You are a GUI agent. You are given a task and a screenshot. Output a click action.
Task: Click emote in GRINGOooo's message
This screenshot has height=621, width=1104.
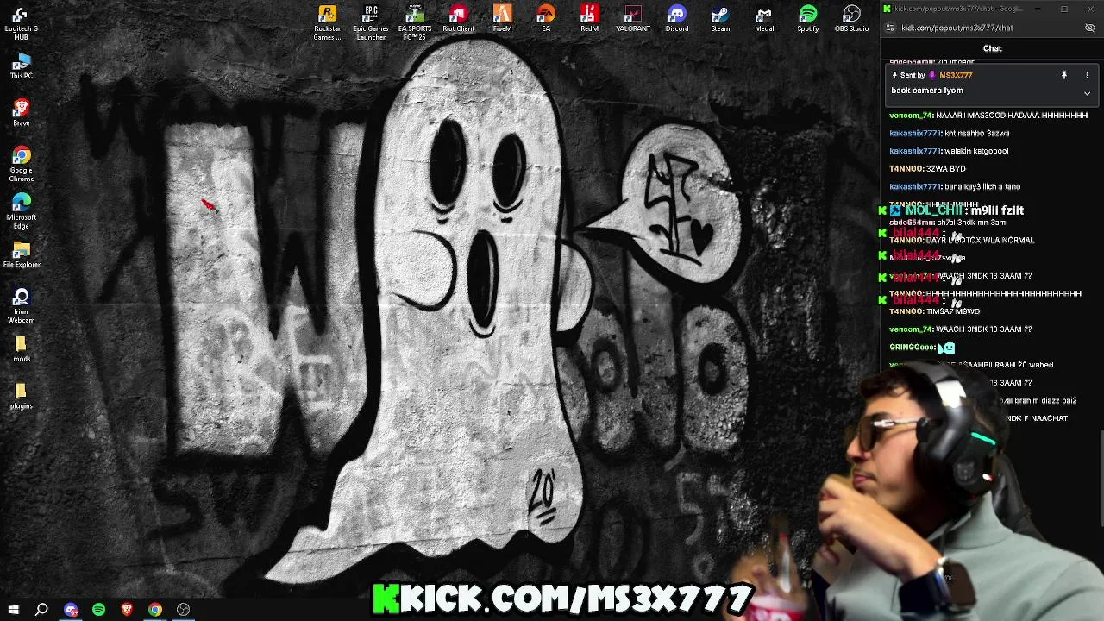[x=947, y=348]
